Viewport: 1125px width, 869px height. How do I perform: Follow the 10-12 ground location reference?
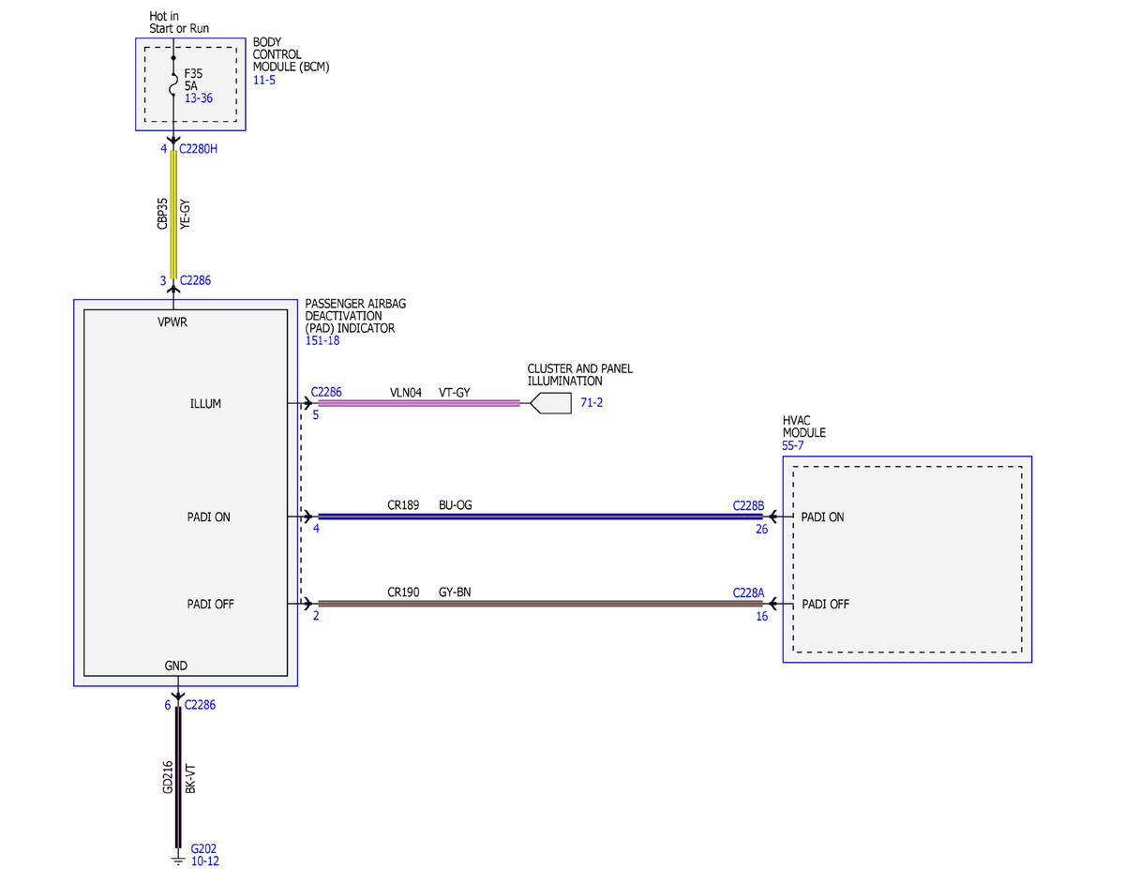tap(204, 861)
